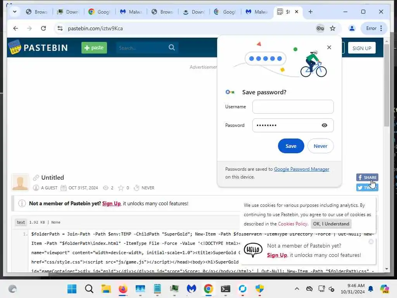The image size is (397, 298).
Task: Open the Windows Start menu
Action: [72, 289]
